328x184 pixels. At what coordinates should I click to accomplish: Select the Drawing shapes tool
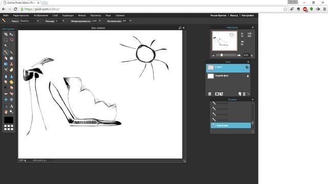point(11,70)
